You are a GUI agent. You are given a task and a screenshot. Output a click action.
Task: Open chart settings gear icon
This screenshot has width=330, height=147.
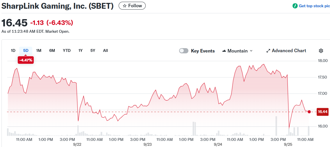(x=321, y=51)
